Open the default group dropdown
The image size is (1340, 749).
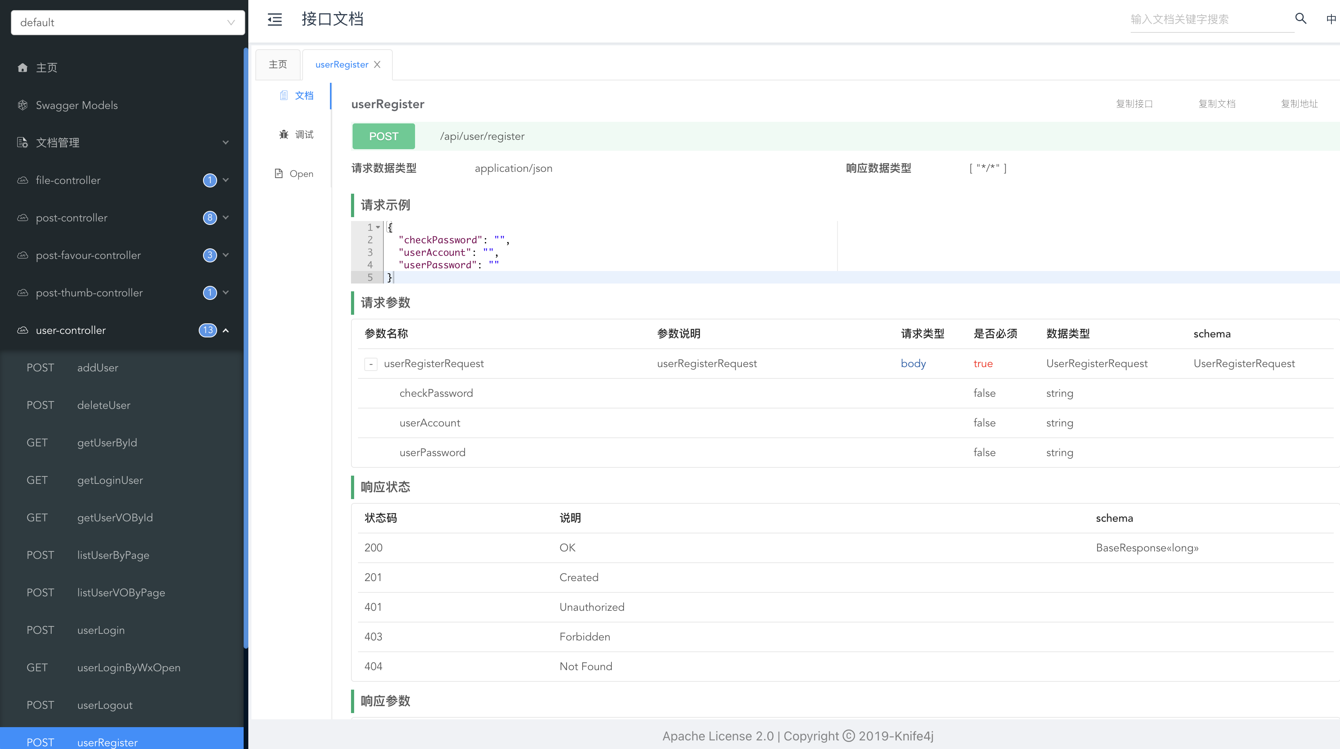(128, 22)
